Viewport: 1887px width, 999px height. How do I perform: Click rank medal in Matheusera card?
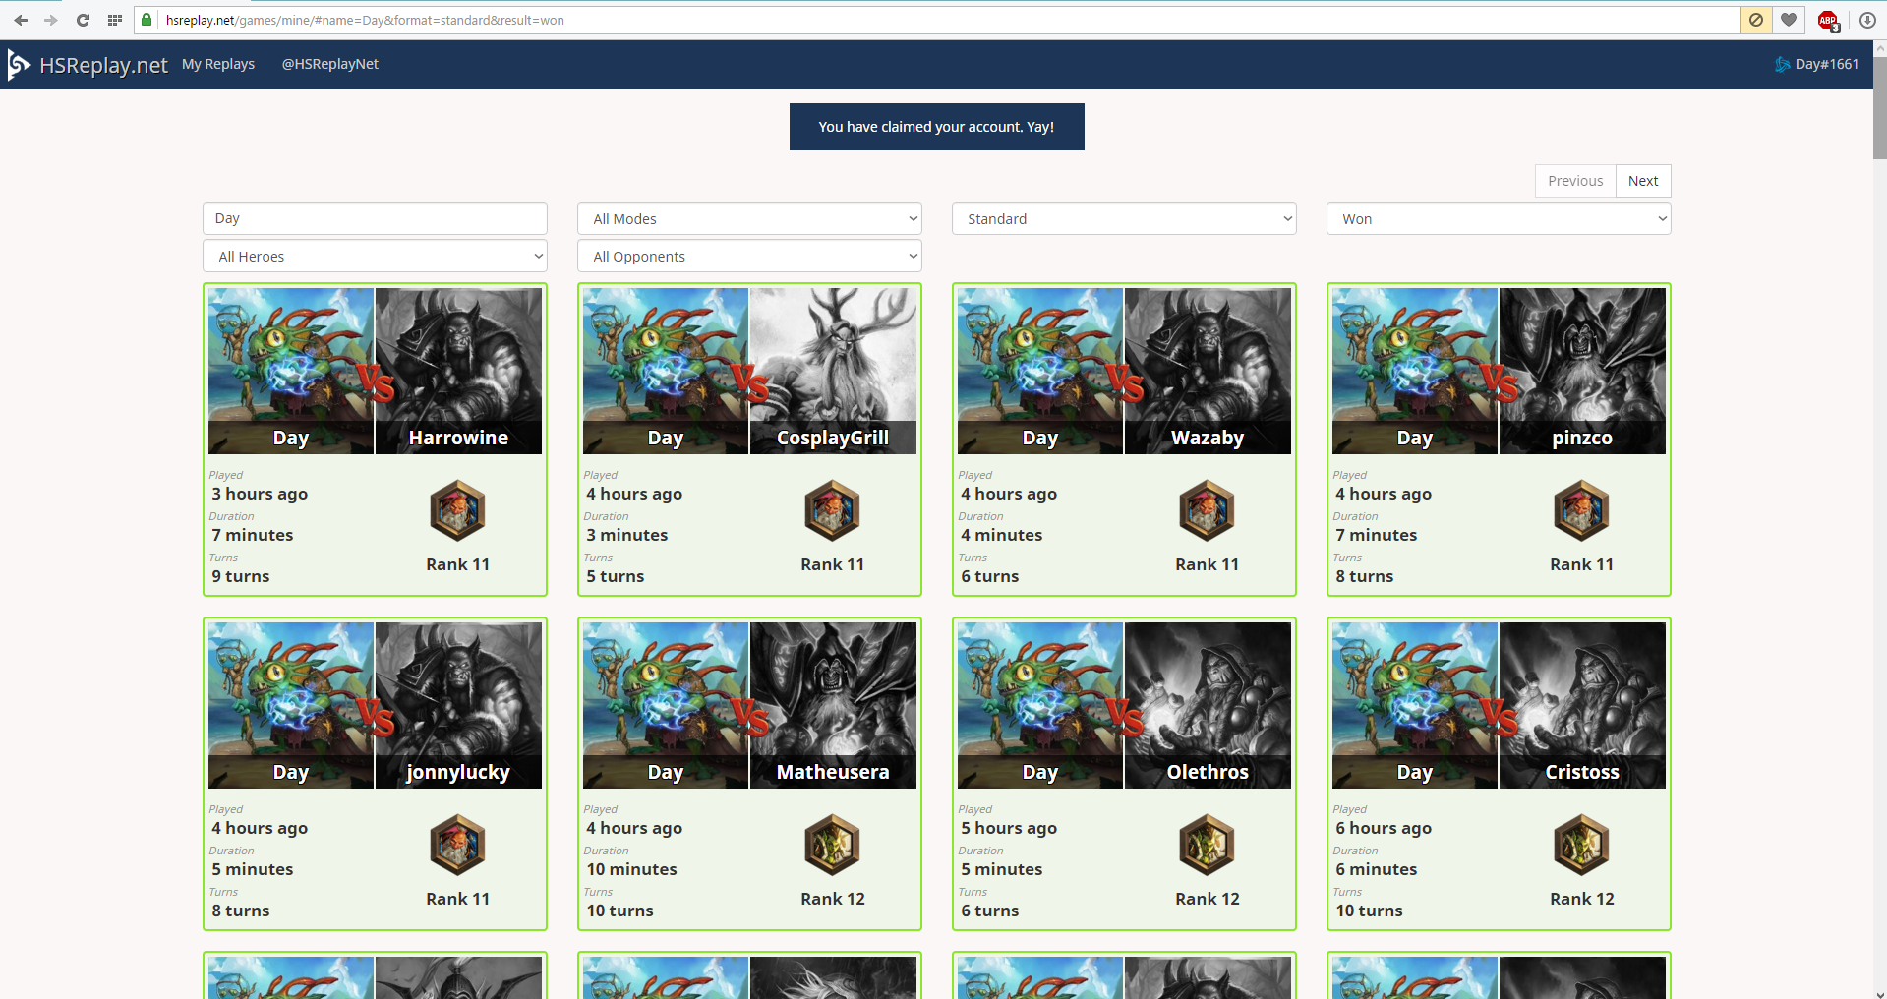pyautogui.click(x=832, y=845)
